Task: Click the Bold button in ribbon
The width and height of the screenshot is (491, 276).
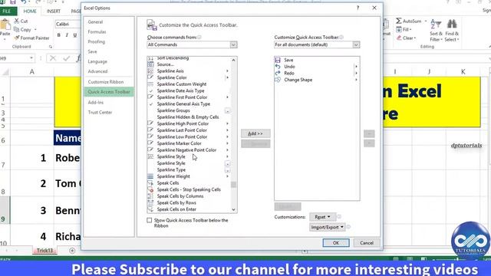Action: coord(58,35)
